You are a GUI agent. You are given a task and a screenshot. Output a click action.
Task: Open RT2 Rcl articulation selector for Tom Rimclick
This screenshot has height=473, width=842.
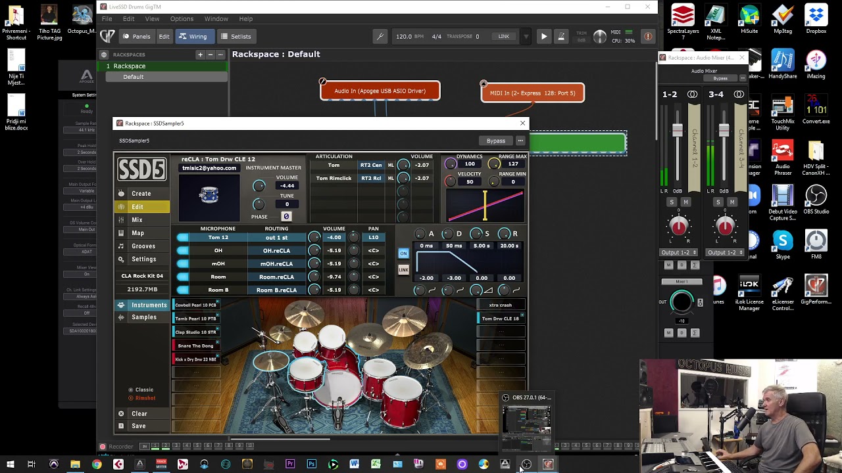coord(371,178)
